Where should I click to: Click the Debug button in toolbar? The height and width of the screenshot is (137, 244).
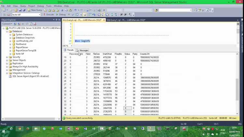[61, 15]
